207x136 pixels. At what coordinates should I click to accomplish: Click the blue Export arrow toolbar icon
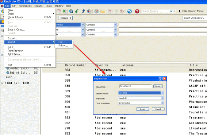pos(83,11)
